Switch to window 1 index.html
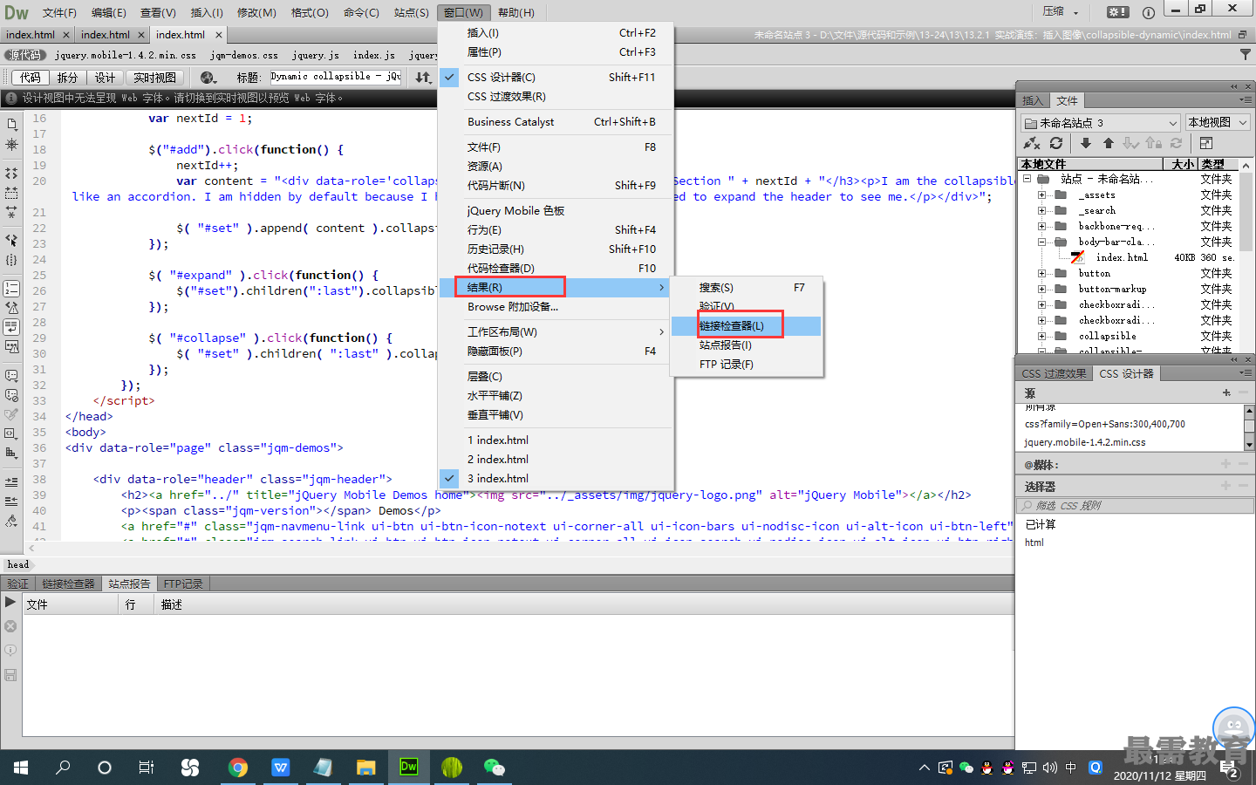Image resolution: width=1256 pixels, height=785 pixels. (556, 440)
